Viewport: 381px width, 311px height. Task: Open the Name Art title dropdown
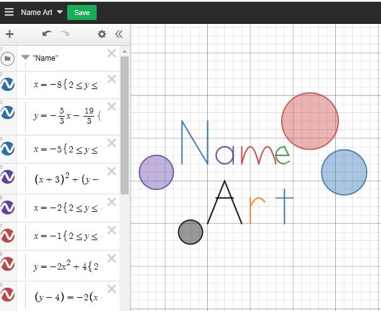pyautogui.click(x=60, y=12)
